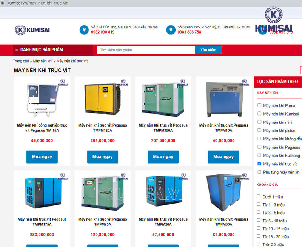Check the Từ 15 - 20 triệu price filter
Viewport: 302px width, 247px height.
259,236
